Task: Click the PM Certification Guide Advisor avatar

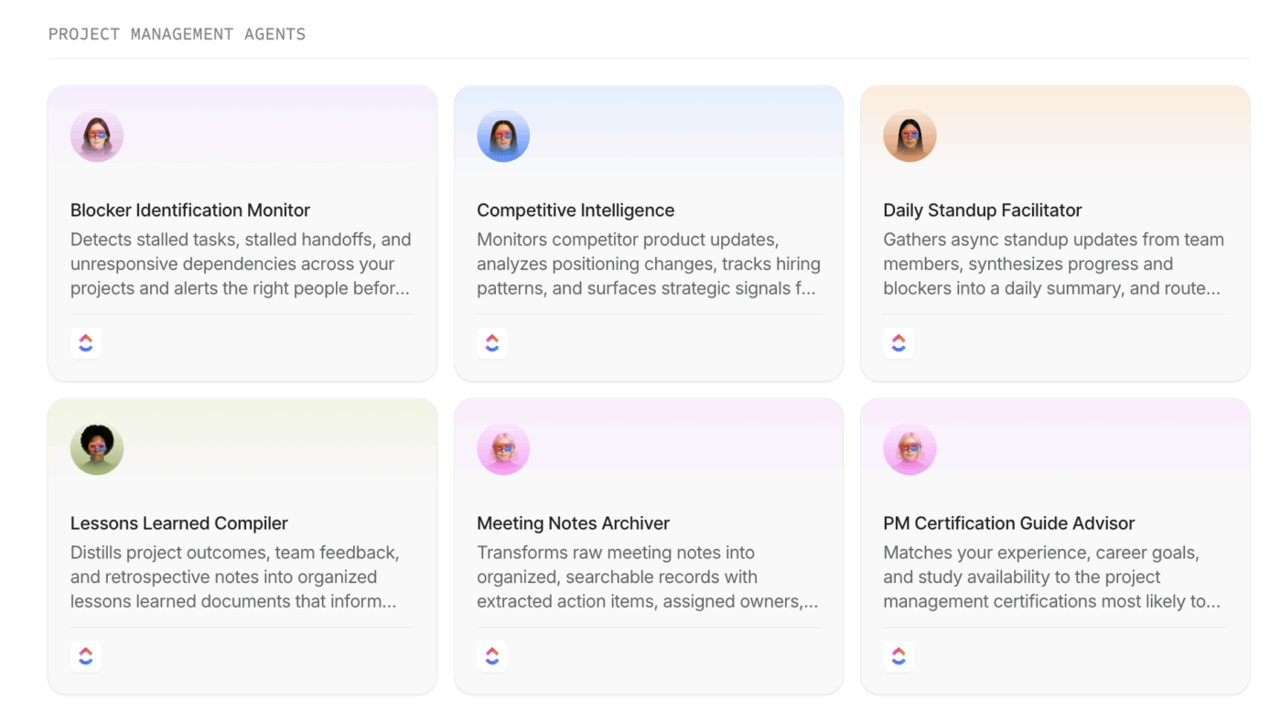Action: coord(910,449)
